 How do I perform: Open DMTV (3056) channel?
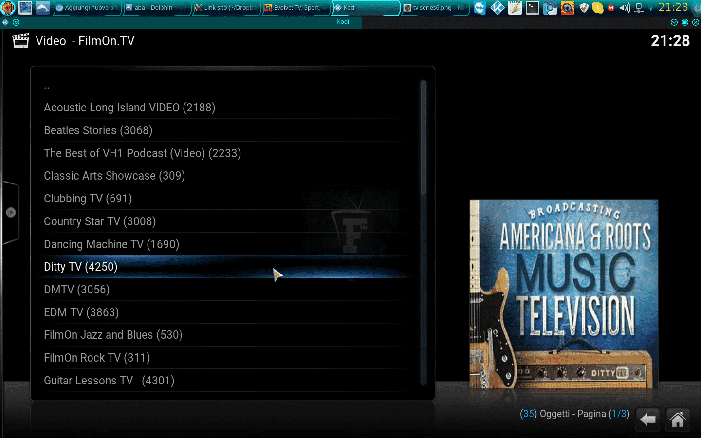[x=224, y=290]
